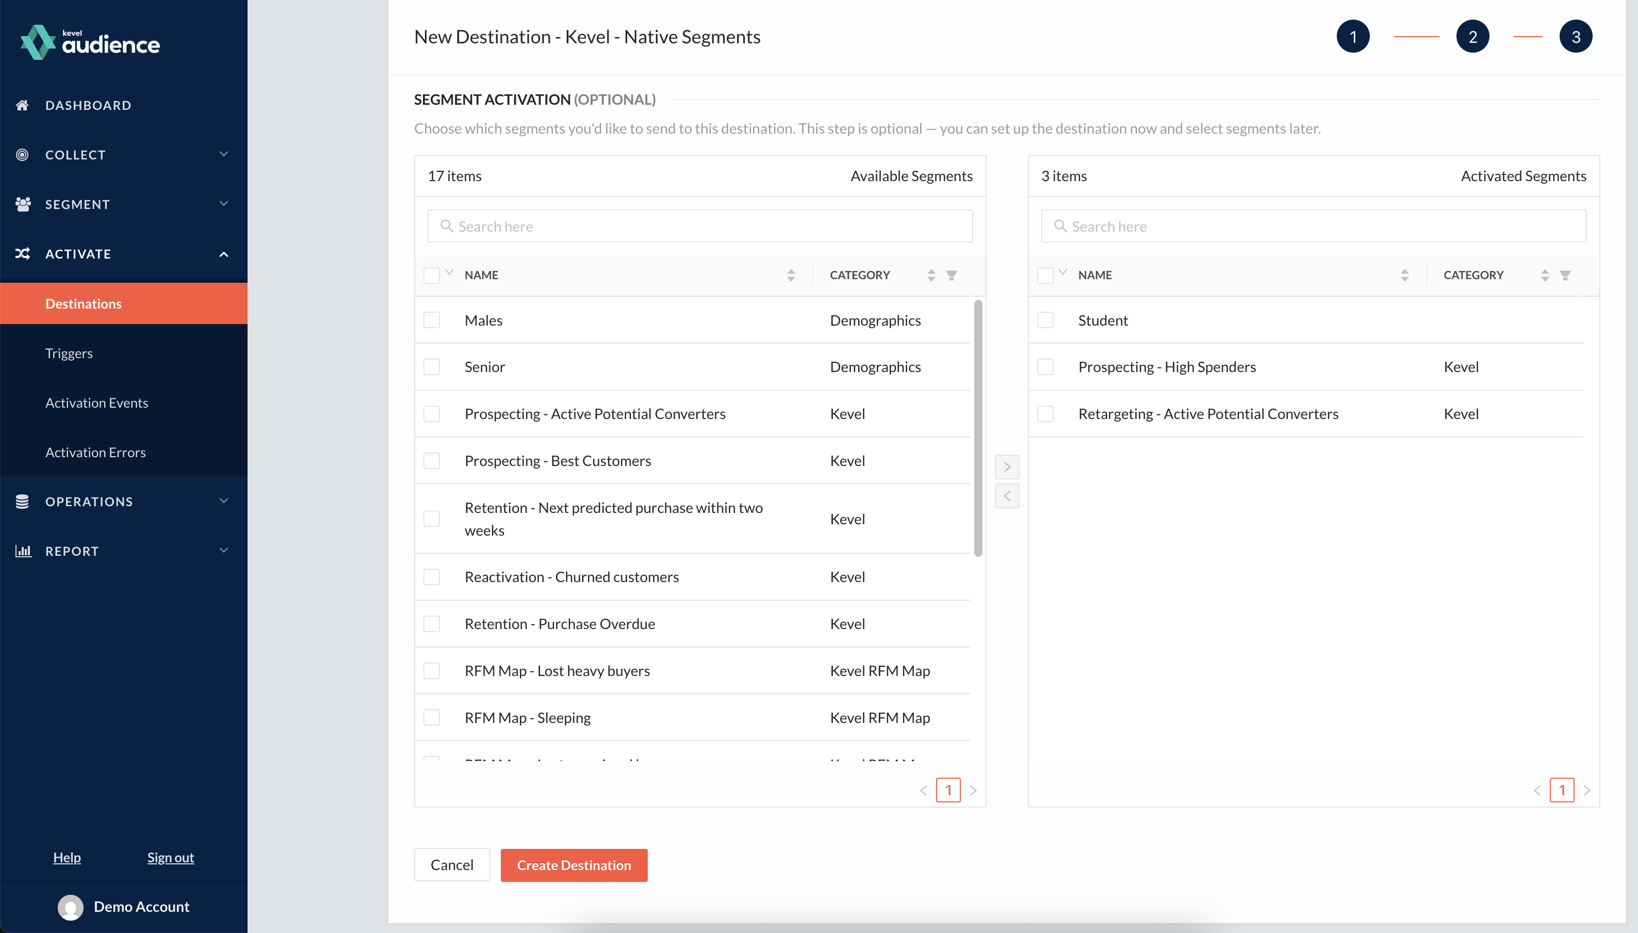This screenshot has height=933, width=1638.
Task: Click the Collect target icon
Action: tap(22, 154)
